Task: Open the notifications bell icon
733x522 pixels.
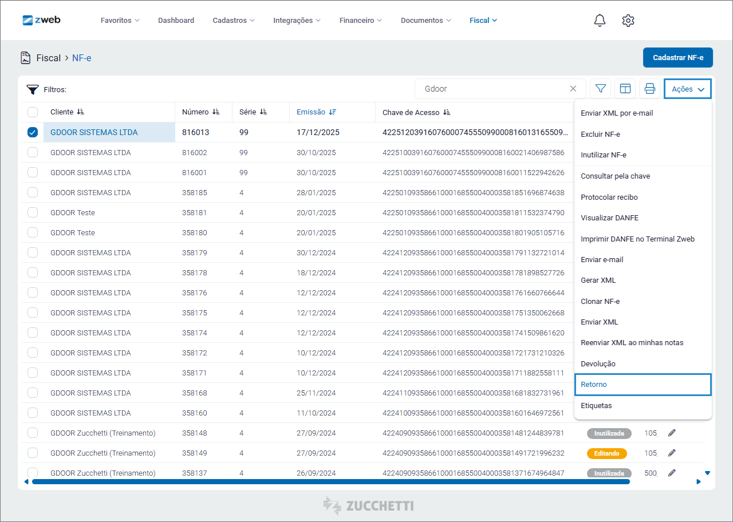Action: [x=600, y=21]
